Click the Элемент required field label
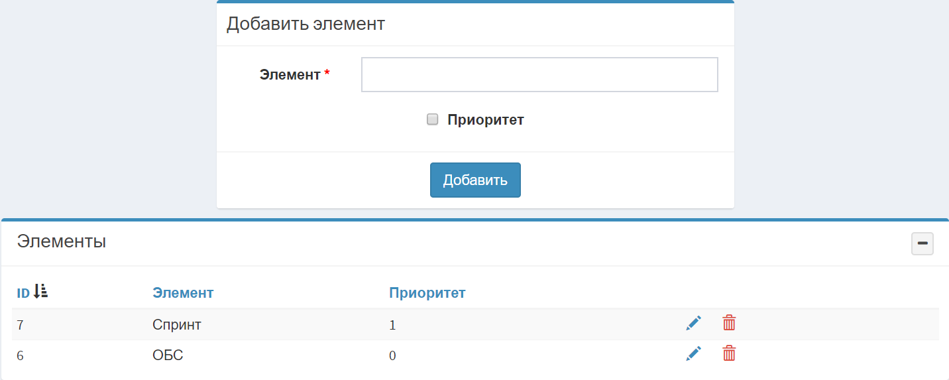Viewport: 949px width, 380px height. pos(290,75)
